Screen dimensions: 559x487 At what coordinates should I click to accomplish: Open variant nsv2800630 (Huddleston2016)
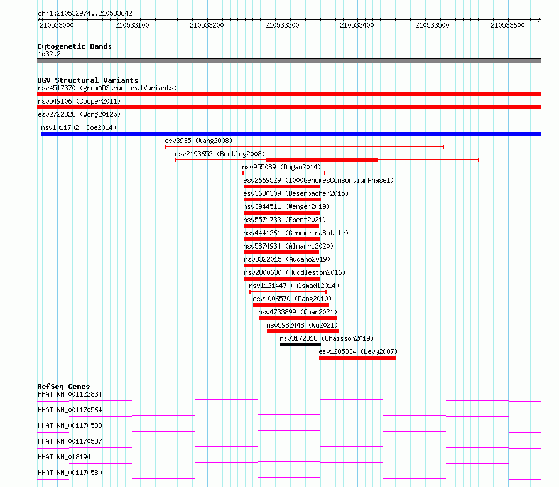[x=295, y=272]
